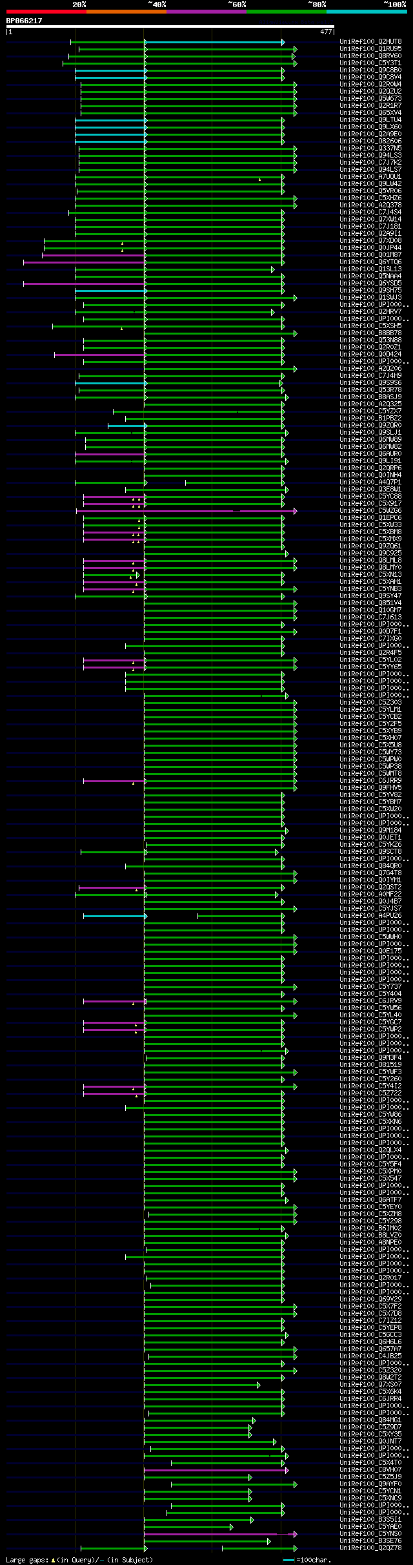The image size is (413, 1565).
Task: Pick the UniRef100_Q9FHV5 hit label
Action: tap(370, 788)
